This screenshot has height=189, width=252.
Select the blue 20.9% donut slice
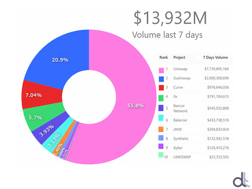click(x=60, y=60)
